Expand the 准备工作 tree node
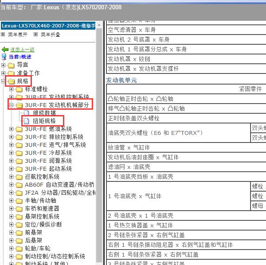The height and width of the screenshot is (265, 266). coord(3,73)
